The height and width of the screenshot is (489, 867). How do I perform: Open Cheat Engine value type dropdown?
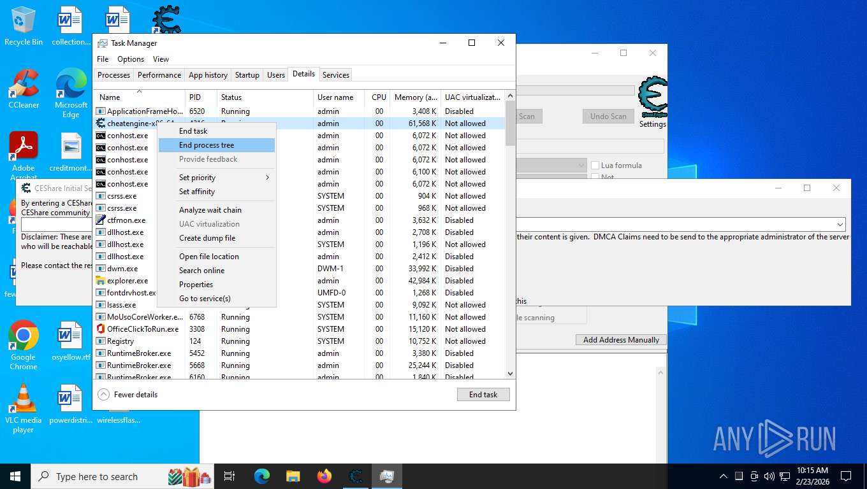pos(581,166)
